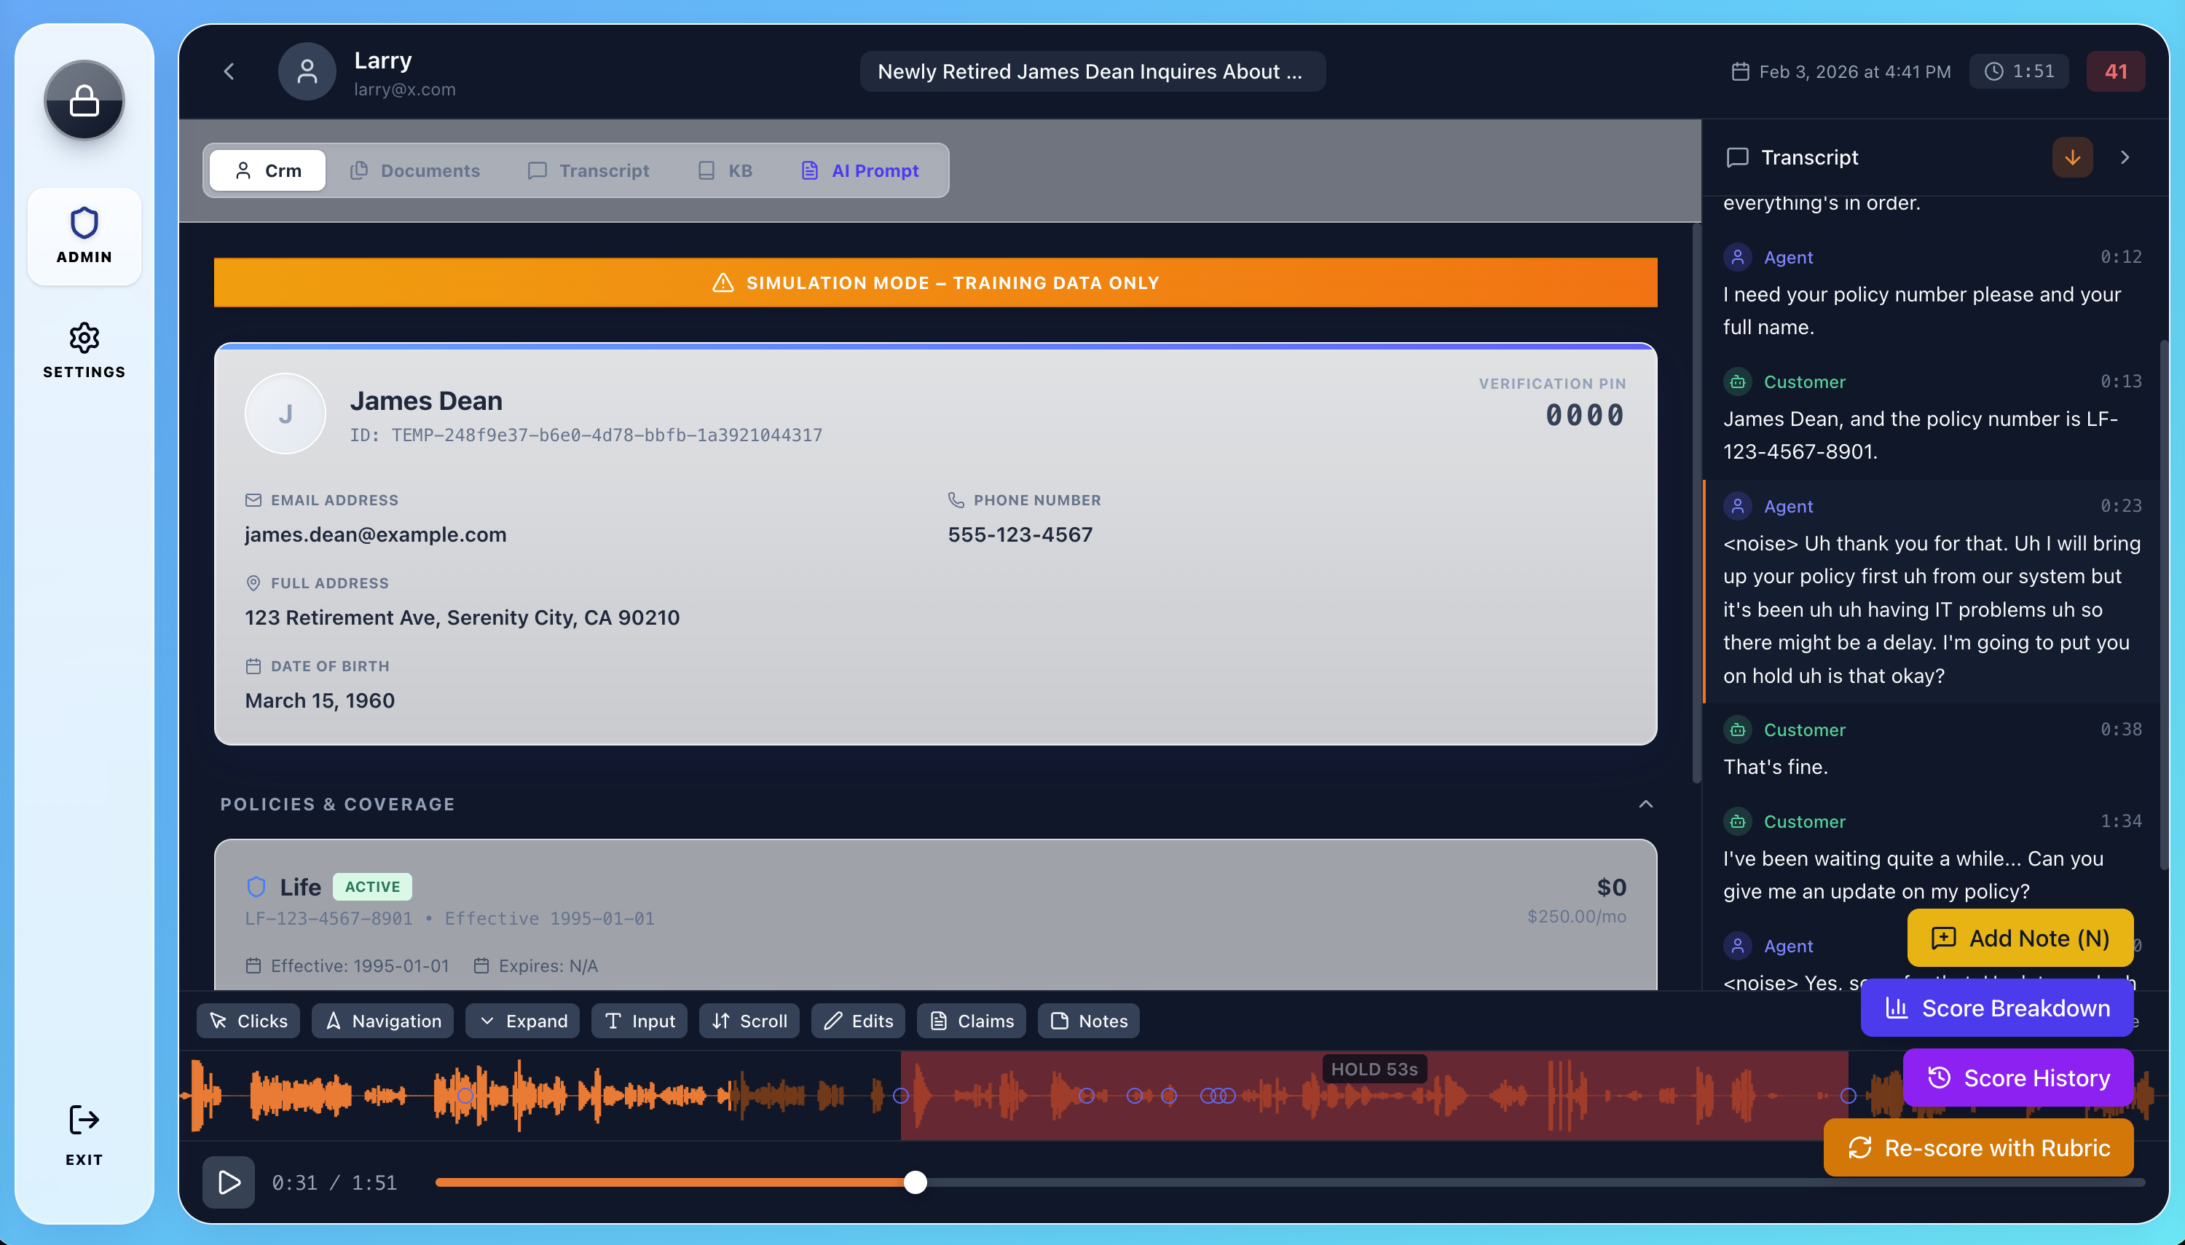This screenshot has width=2185, height=1245.
Task: Collapse the Transcript panel with its chevron
Action: [x=2125, y=157]
